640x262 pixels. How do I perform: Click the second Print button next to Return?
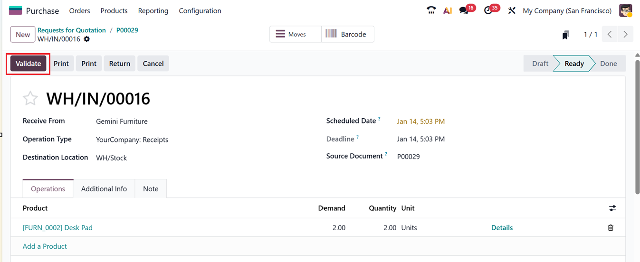89,64
